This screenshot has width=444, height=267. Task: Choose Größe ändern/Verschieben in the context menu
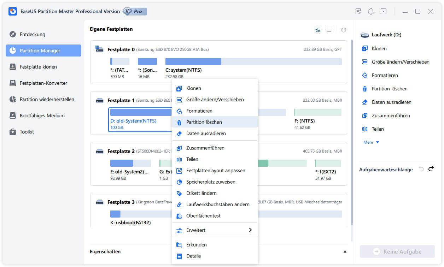click(215, 100)
